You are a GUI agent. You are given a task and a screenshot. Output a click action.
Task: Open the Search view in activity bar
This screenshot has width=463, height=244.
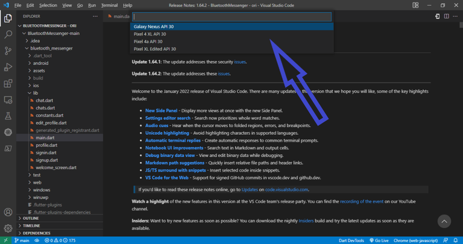point(8,34)
